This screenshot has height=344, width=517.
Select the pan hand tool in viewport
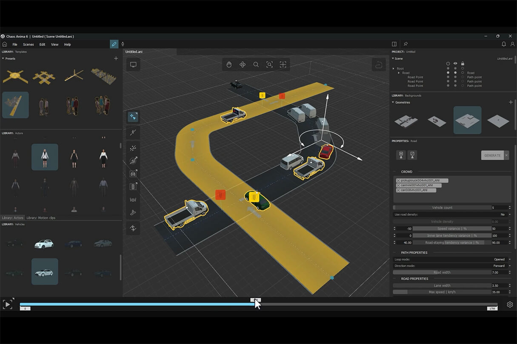(229, 65)
